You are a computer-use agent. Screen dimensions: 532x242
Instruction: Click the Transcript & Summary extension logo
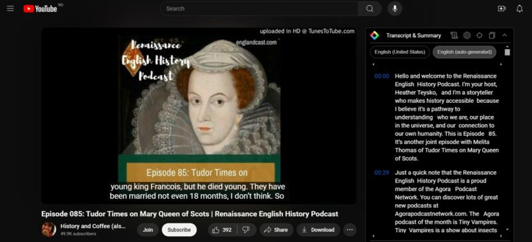[x=374, y=36]
